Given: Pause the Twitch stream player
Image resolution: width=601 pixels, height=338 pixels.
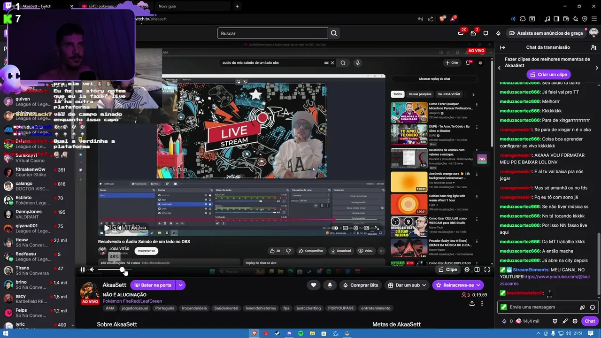Looking at the screenshot, I should 82,269.
